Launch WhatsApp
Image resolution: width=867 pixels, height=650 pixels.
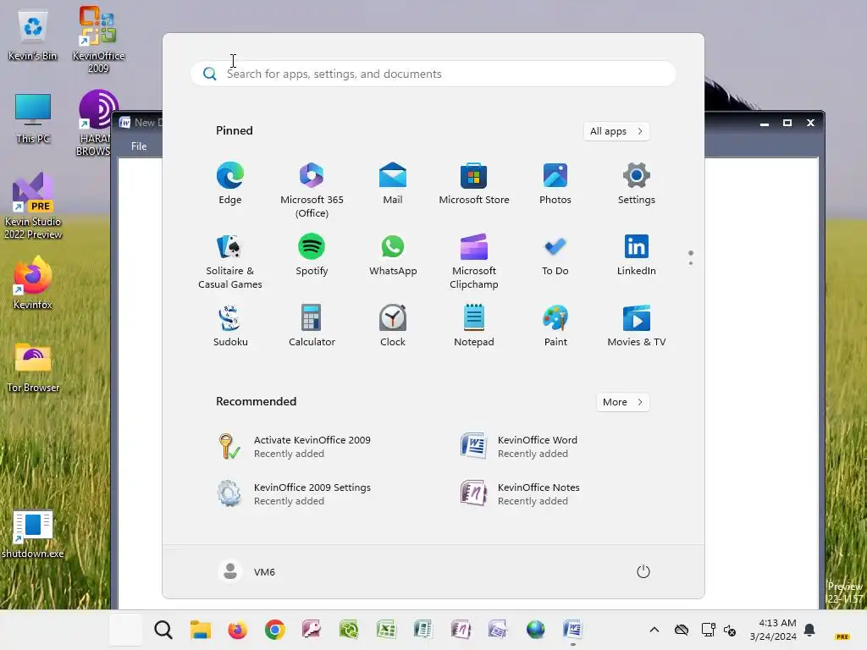pos(393,255)
